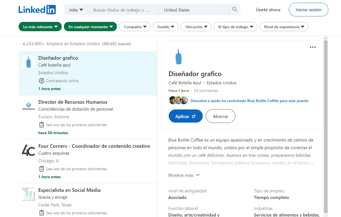This screenshot has height=217, width=341.
Task: Click the Chicago, IL location text
Action: click(49, 161)
